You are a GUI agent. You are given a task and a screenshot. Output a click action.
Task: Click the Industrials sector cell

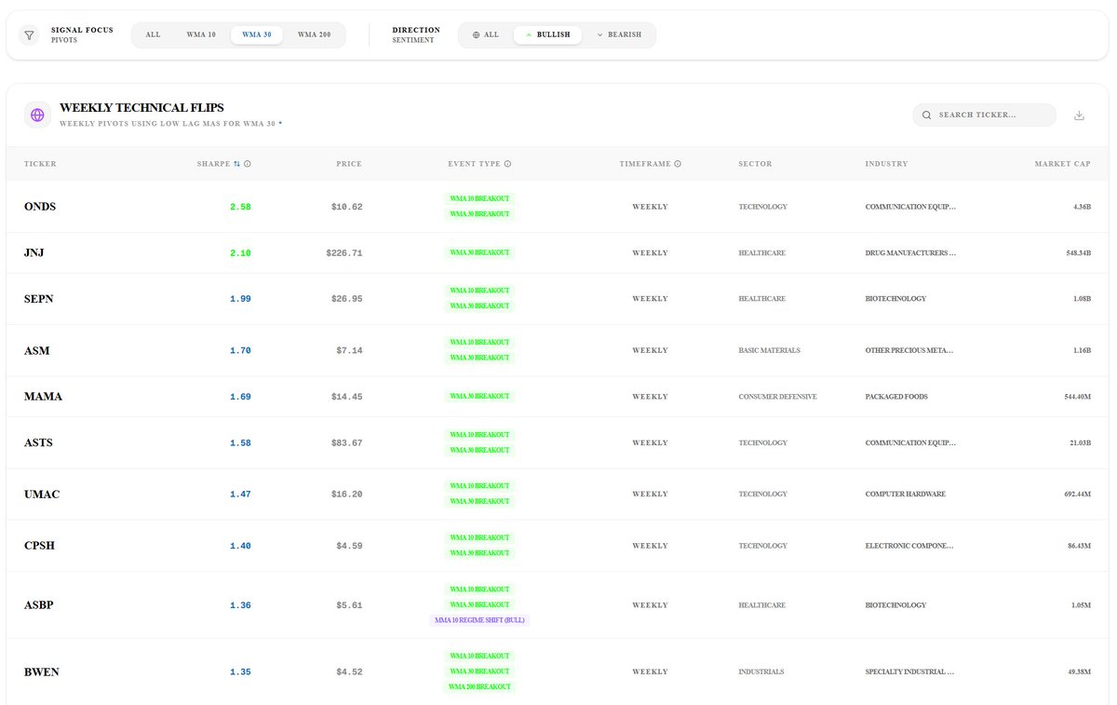tap(761, 672)
